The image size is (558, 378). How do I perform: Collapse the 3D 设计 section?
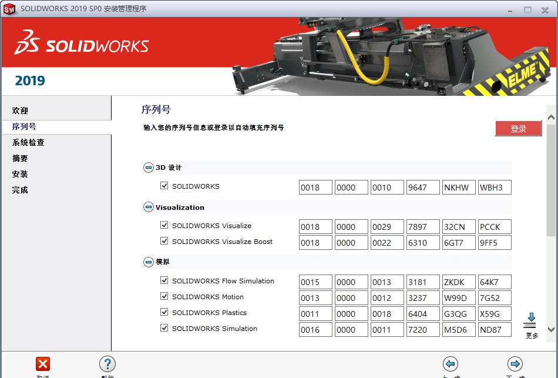pyautogui.click(x=149, y=168)
